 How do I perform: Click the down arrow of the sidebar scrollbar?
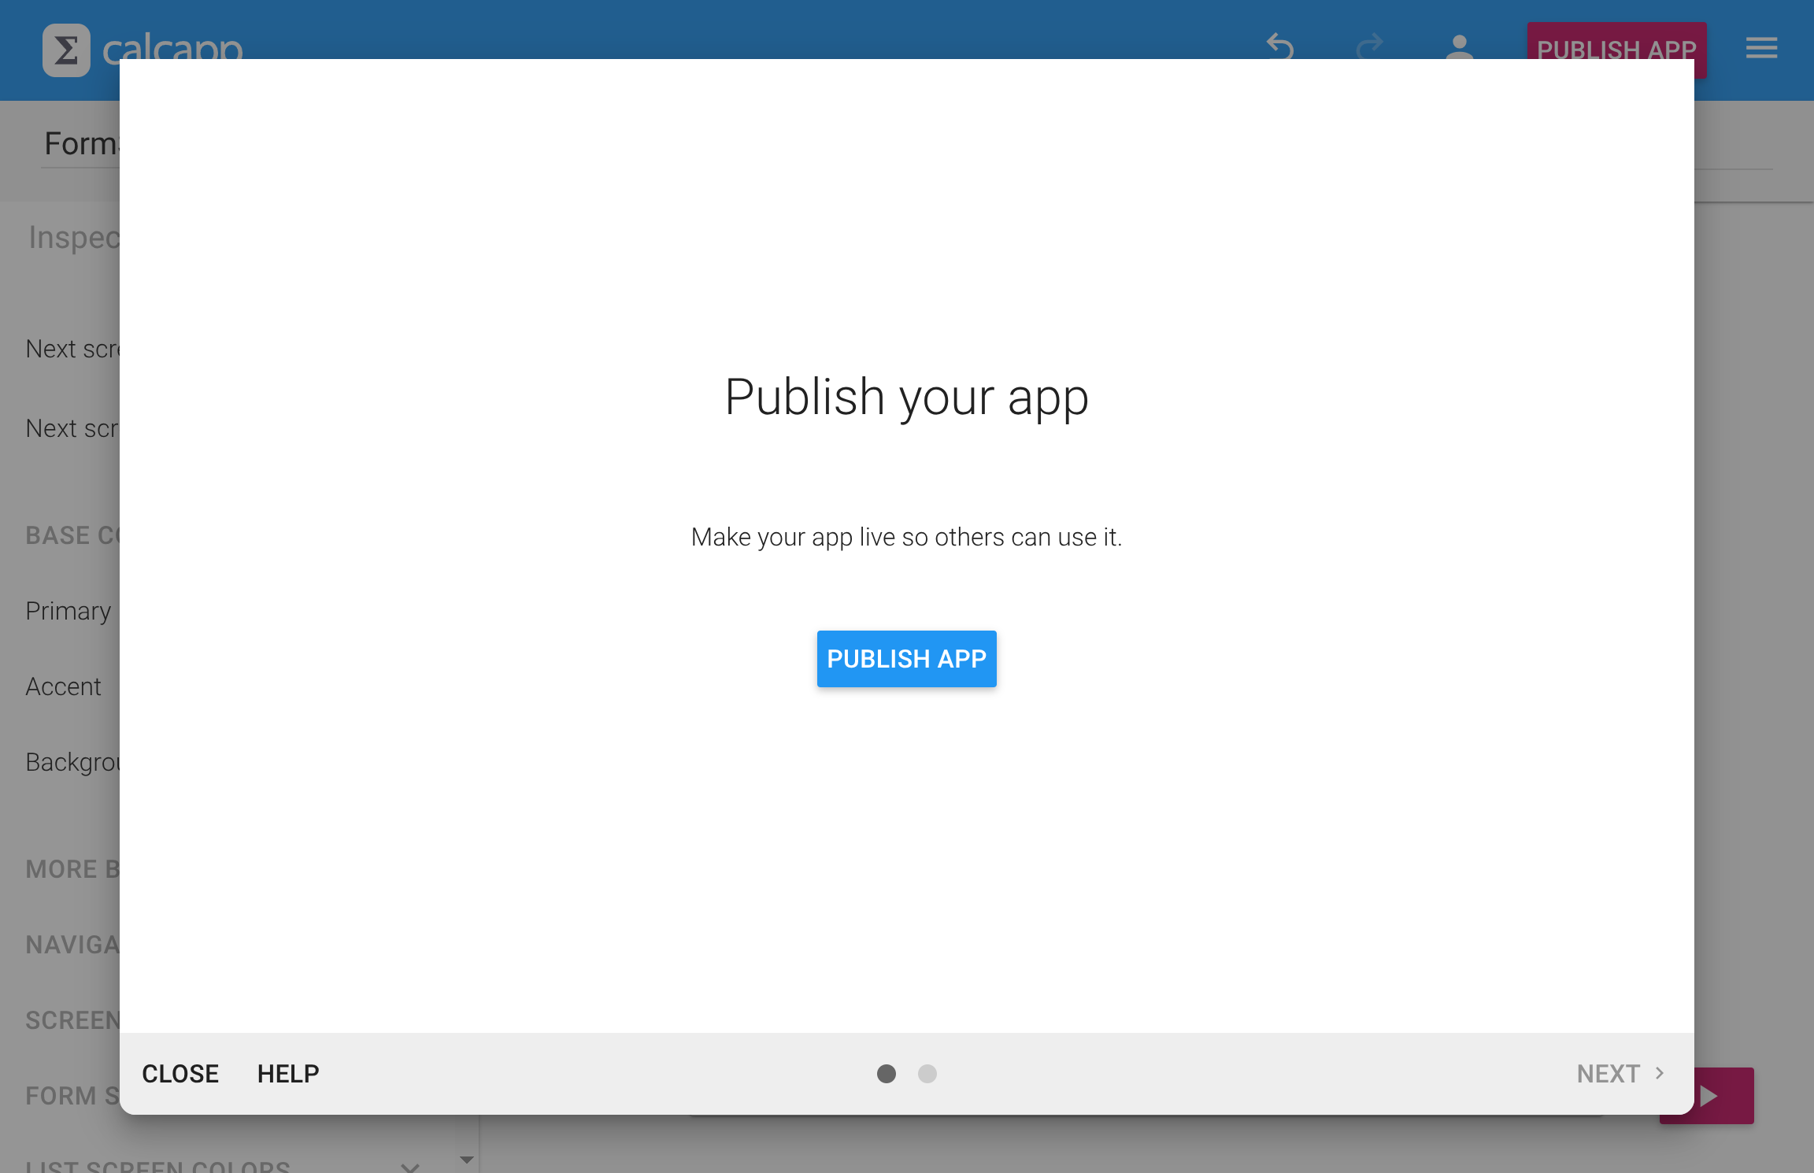point(466,1160)
